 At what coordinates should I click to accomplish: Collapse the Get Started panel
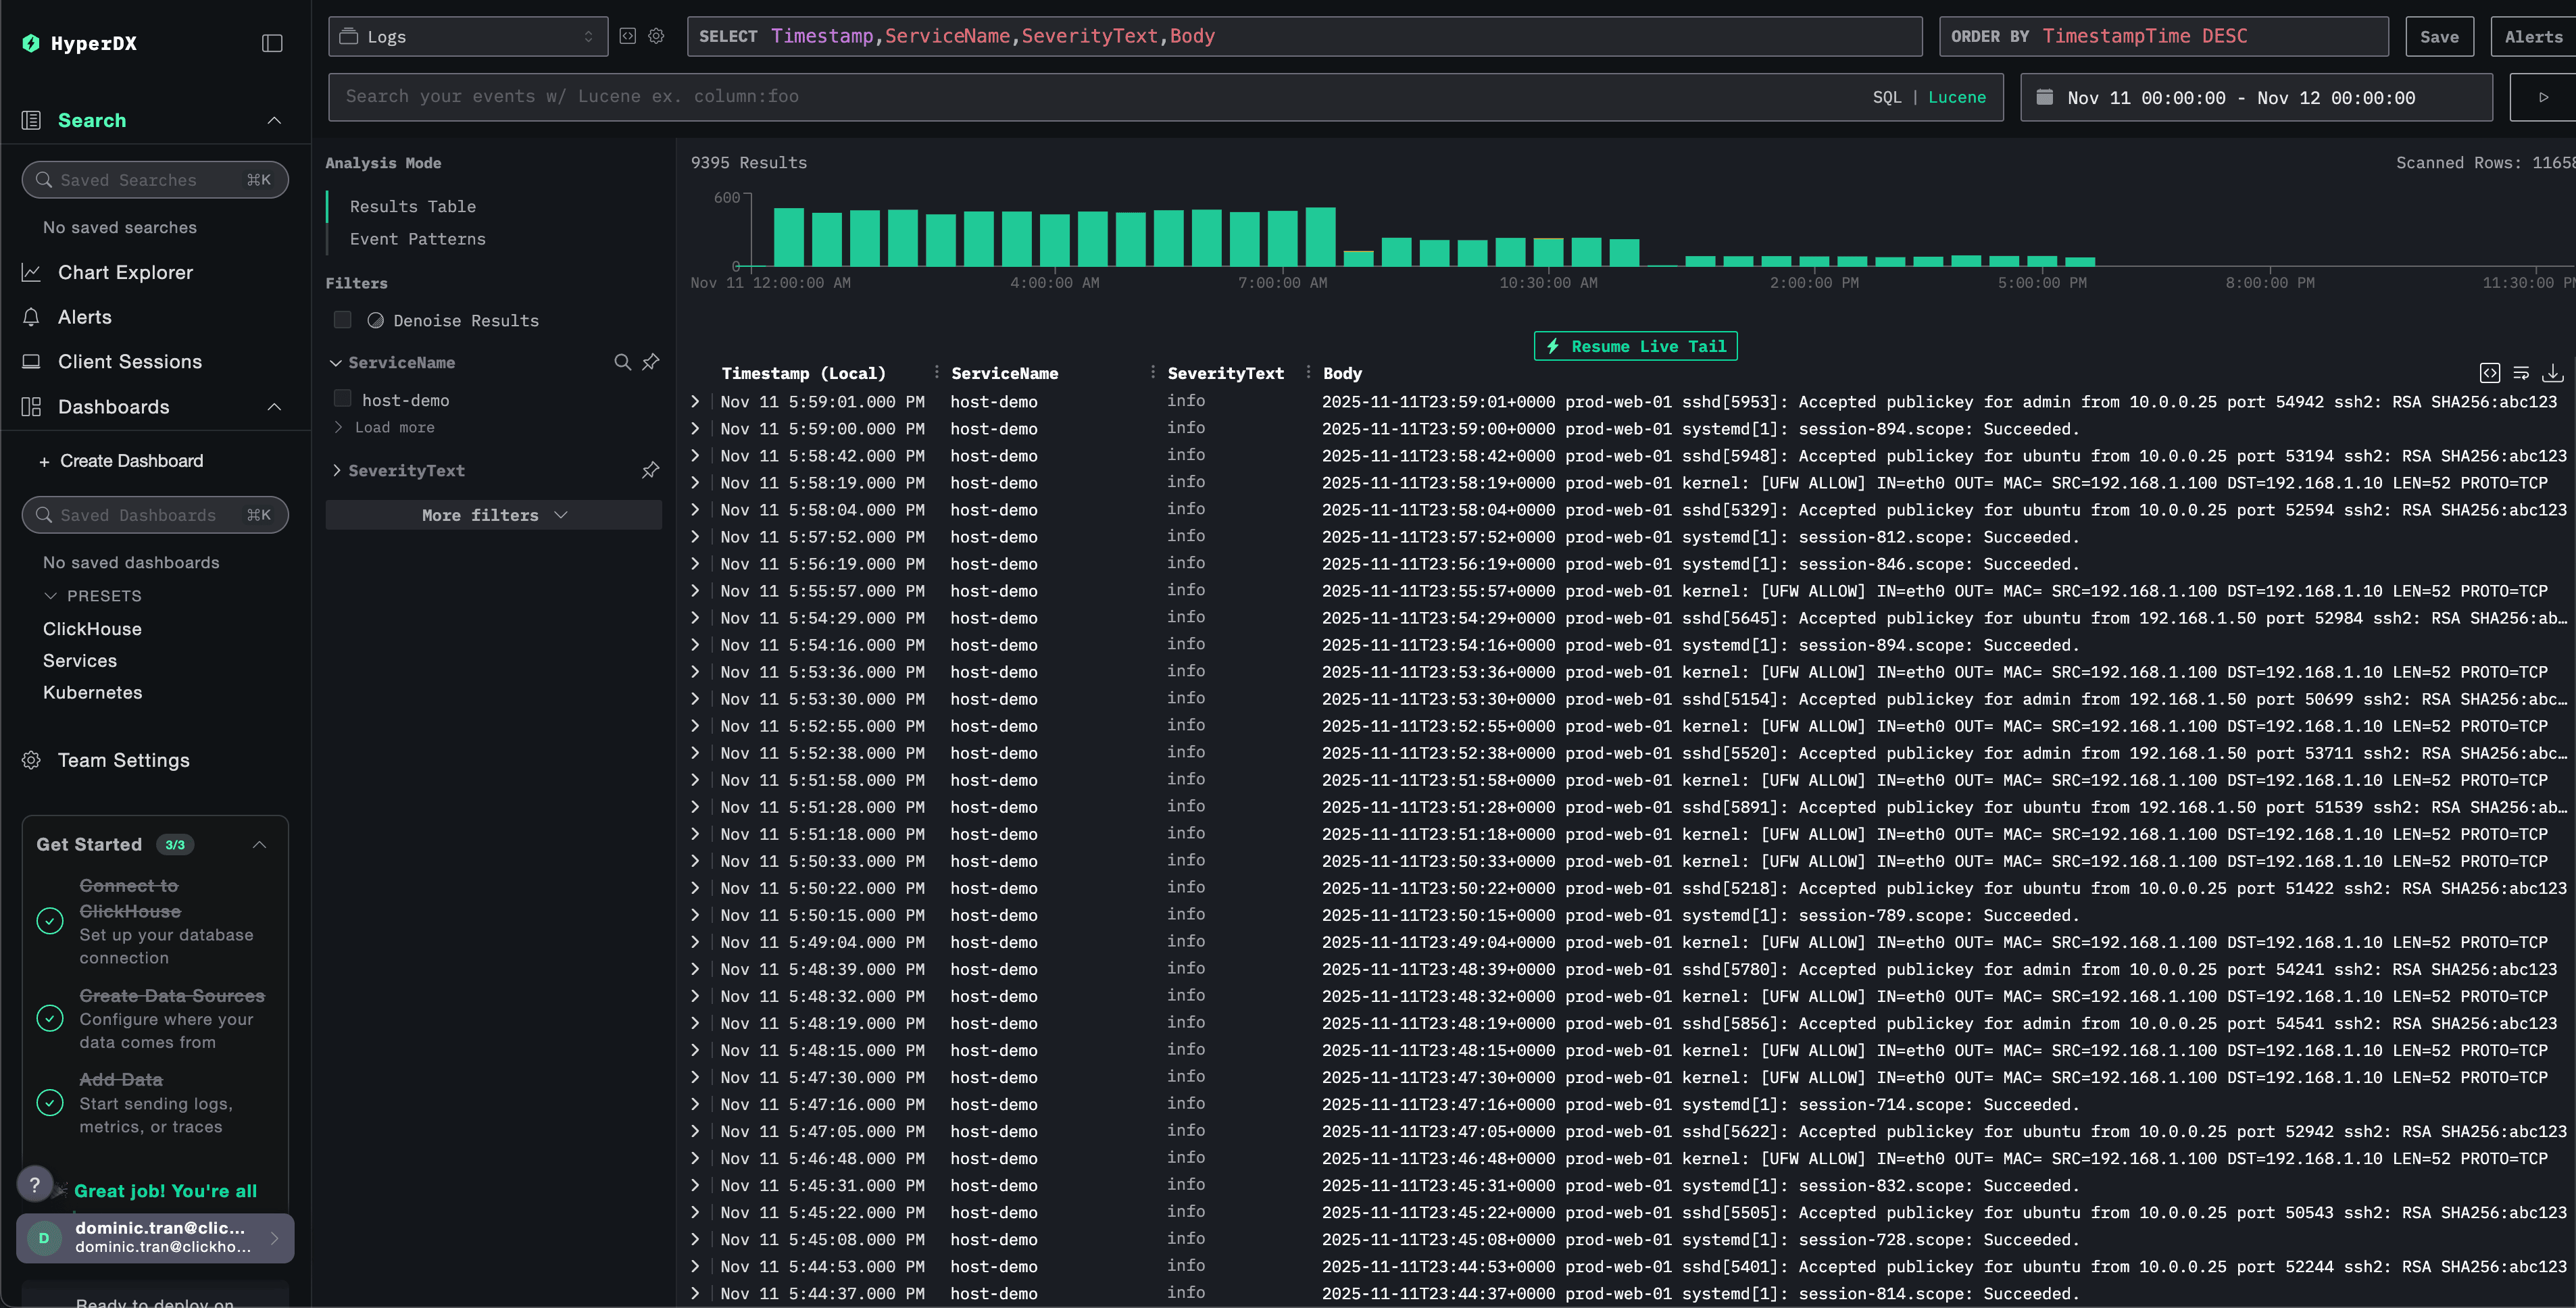[260, 844]
